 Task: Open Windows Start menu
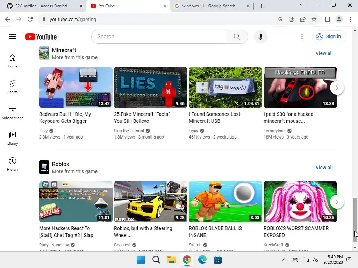141,260
